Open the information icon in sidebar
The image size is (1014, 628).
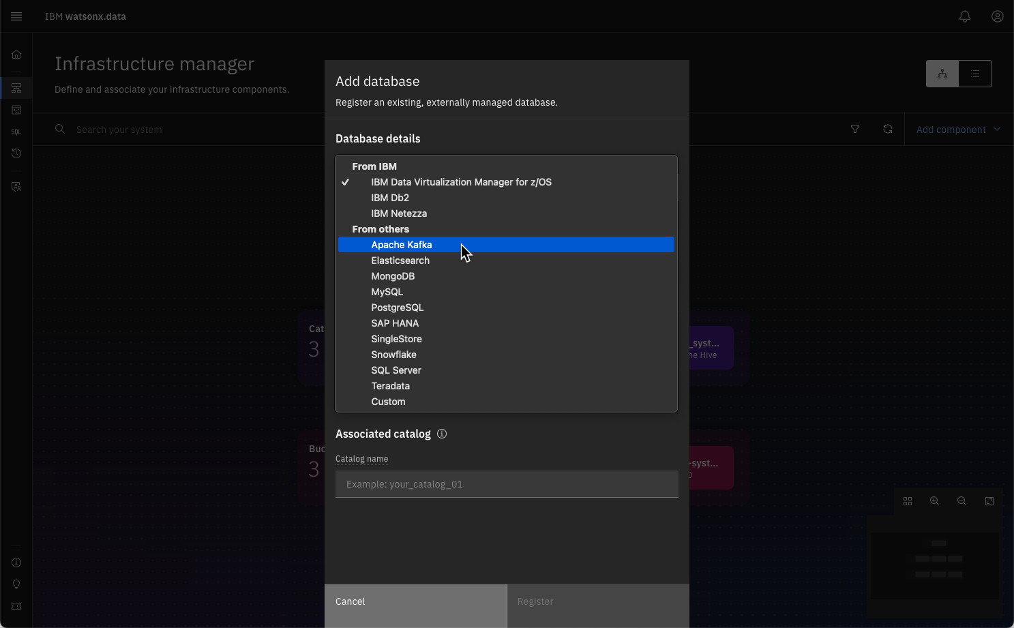(16, 563)
